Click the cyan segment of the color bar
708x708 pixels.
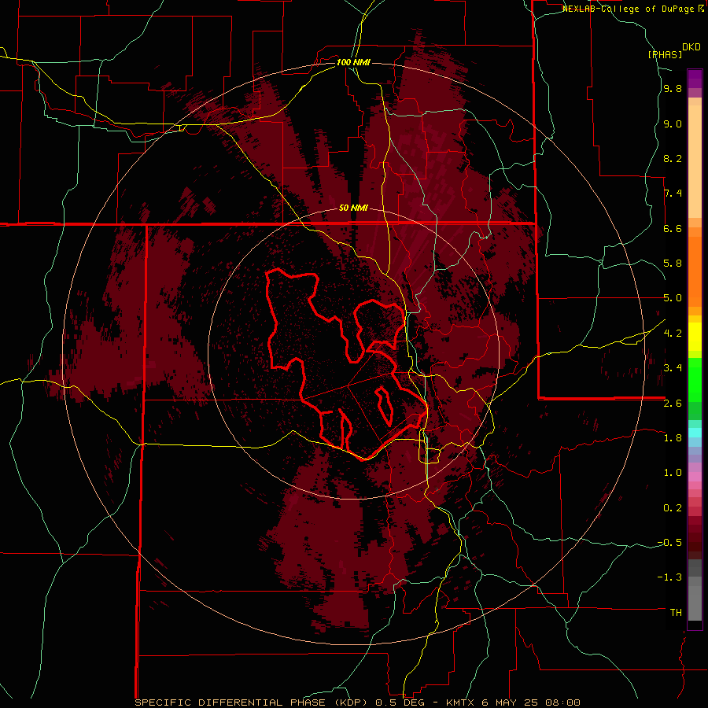pyautogui.click(x=695, y=433)
